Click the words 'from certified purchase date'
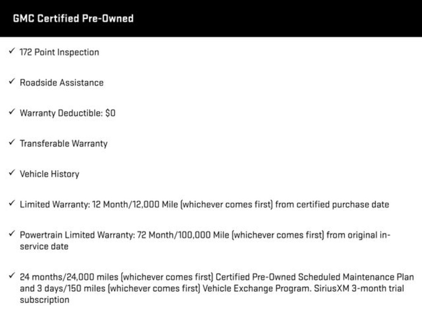The image size is (422, 316). (332, 204)
